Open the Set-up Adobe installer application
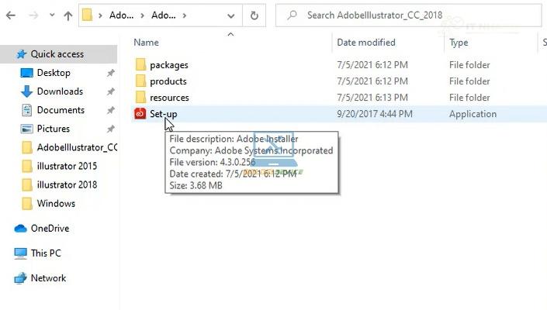Viewport: 547px width, 310px height. point(163,114)
